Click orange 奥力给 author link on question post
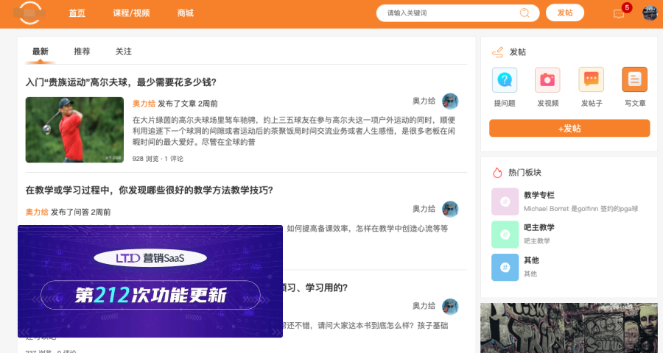Viewport: 663px width, 353px height. tap(37, 212)
